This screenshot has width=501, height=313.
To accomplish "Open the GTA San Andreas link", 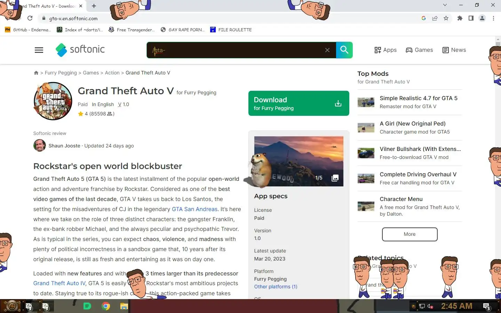I will [x=194, y=209].
